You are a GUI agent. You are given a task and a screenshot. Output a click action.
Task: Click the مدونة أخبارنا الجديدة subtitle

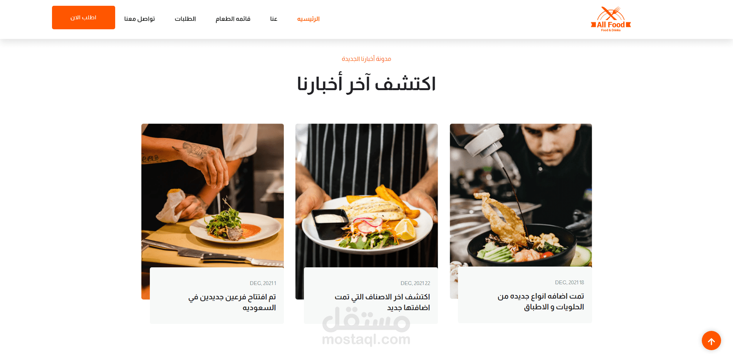[366, 59]
